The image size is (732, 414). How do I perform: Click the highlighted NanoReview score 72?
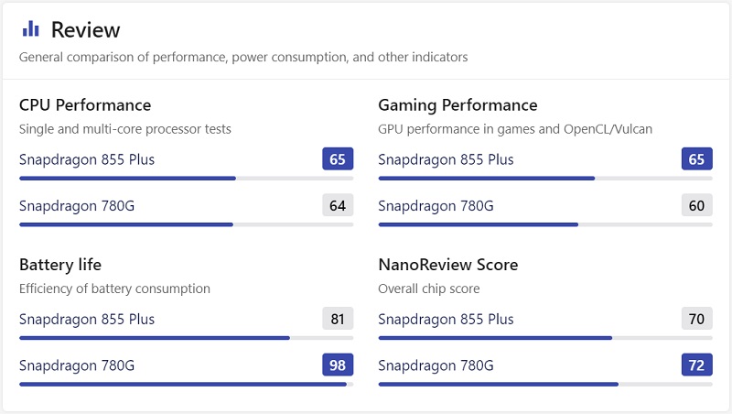(696, 365)
